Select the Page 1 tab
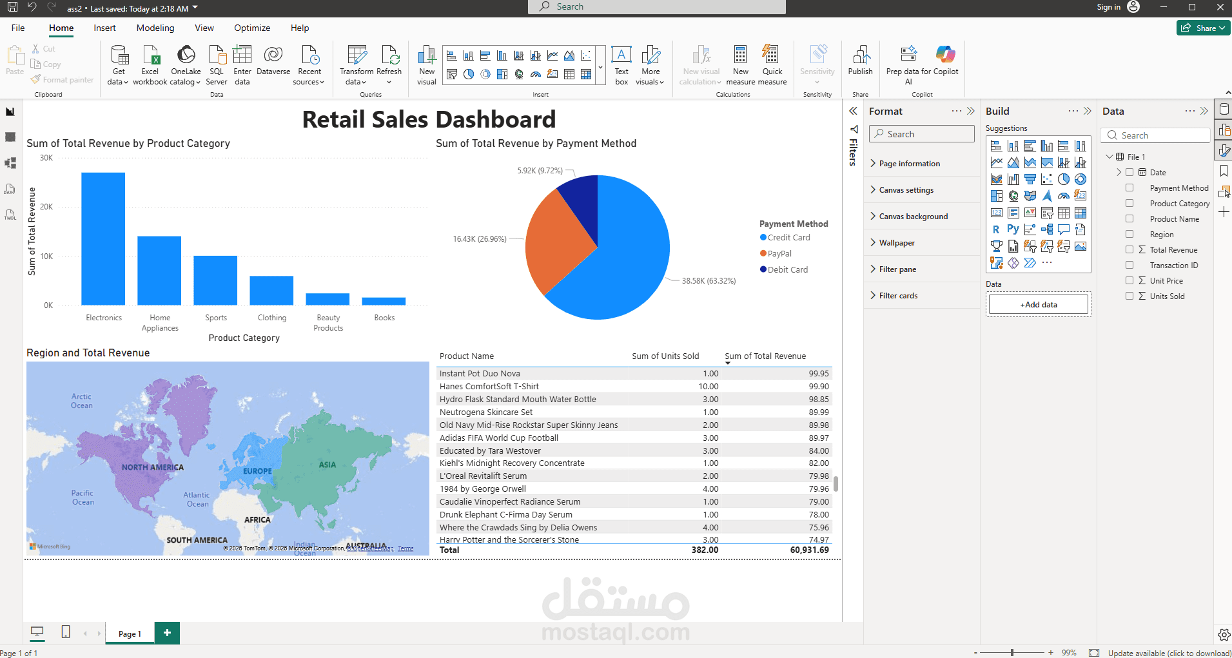The width and height of the screenshot is (1232, 658). (x=130, y=634)
